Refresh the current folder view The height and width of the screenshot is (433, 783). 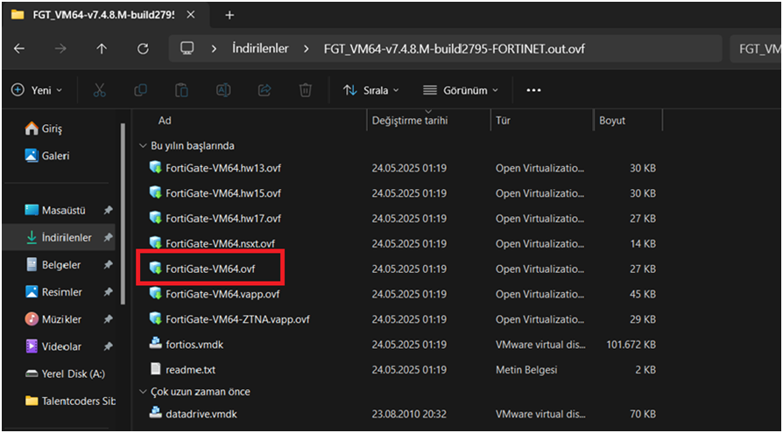[x=144, y=48]
